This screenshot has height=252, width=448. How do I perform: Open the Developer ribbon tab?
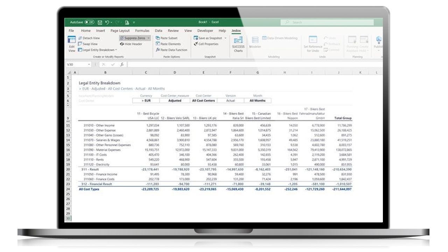(x=205, y=31)
